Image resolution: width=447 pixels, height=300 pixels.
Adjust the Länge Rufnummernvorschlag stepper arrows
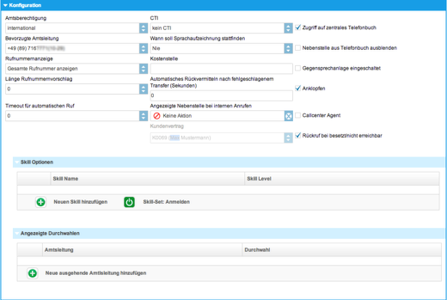tap(143, 89)
